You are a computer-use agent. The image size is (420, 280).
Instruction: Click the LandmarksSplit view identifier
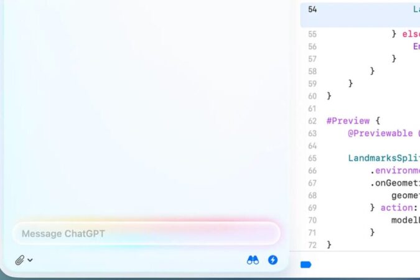coord(383,158)
